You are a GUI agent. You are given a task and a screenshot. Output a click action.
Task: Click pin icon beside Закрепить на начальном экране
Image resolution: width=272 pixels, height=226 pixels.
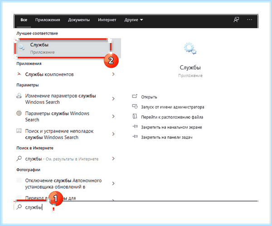[x=135, y=126]
